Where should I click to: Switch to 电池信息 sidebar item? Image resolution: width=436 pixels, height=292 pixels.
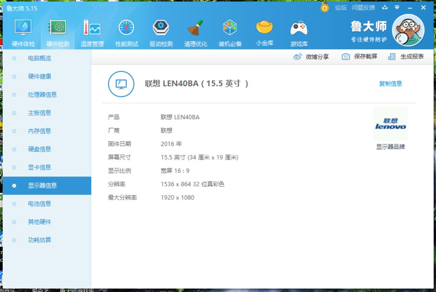click(x=39, y=204)
